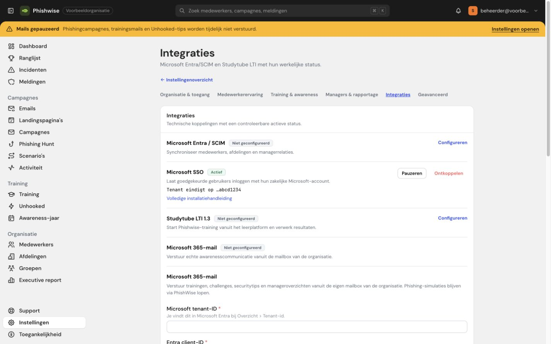Click Niet geconfigureerd badge beside Microsoft Entra

point(251,143)
